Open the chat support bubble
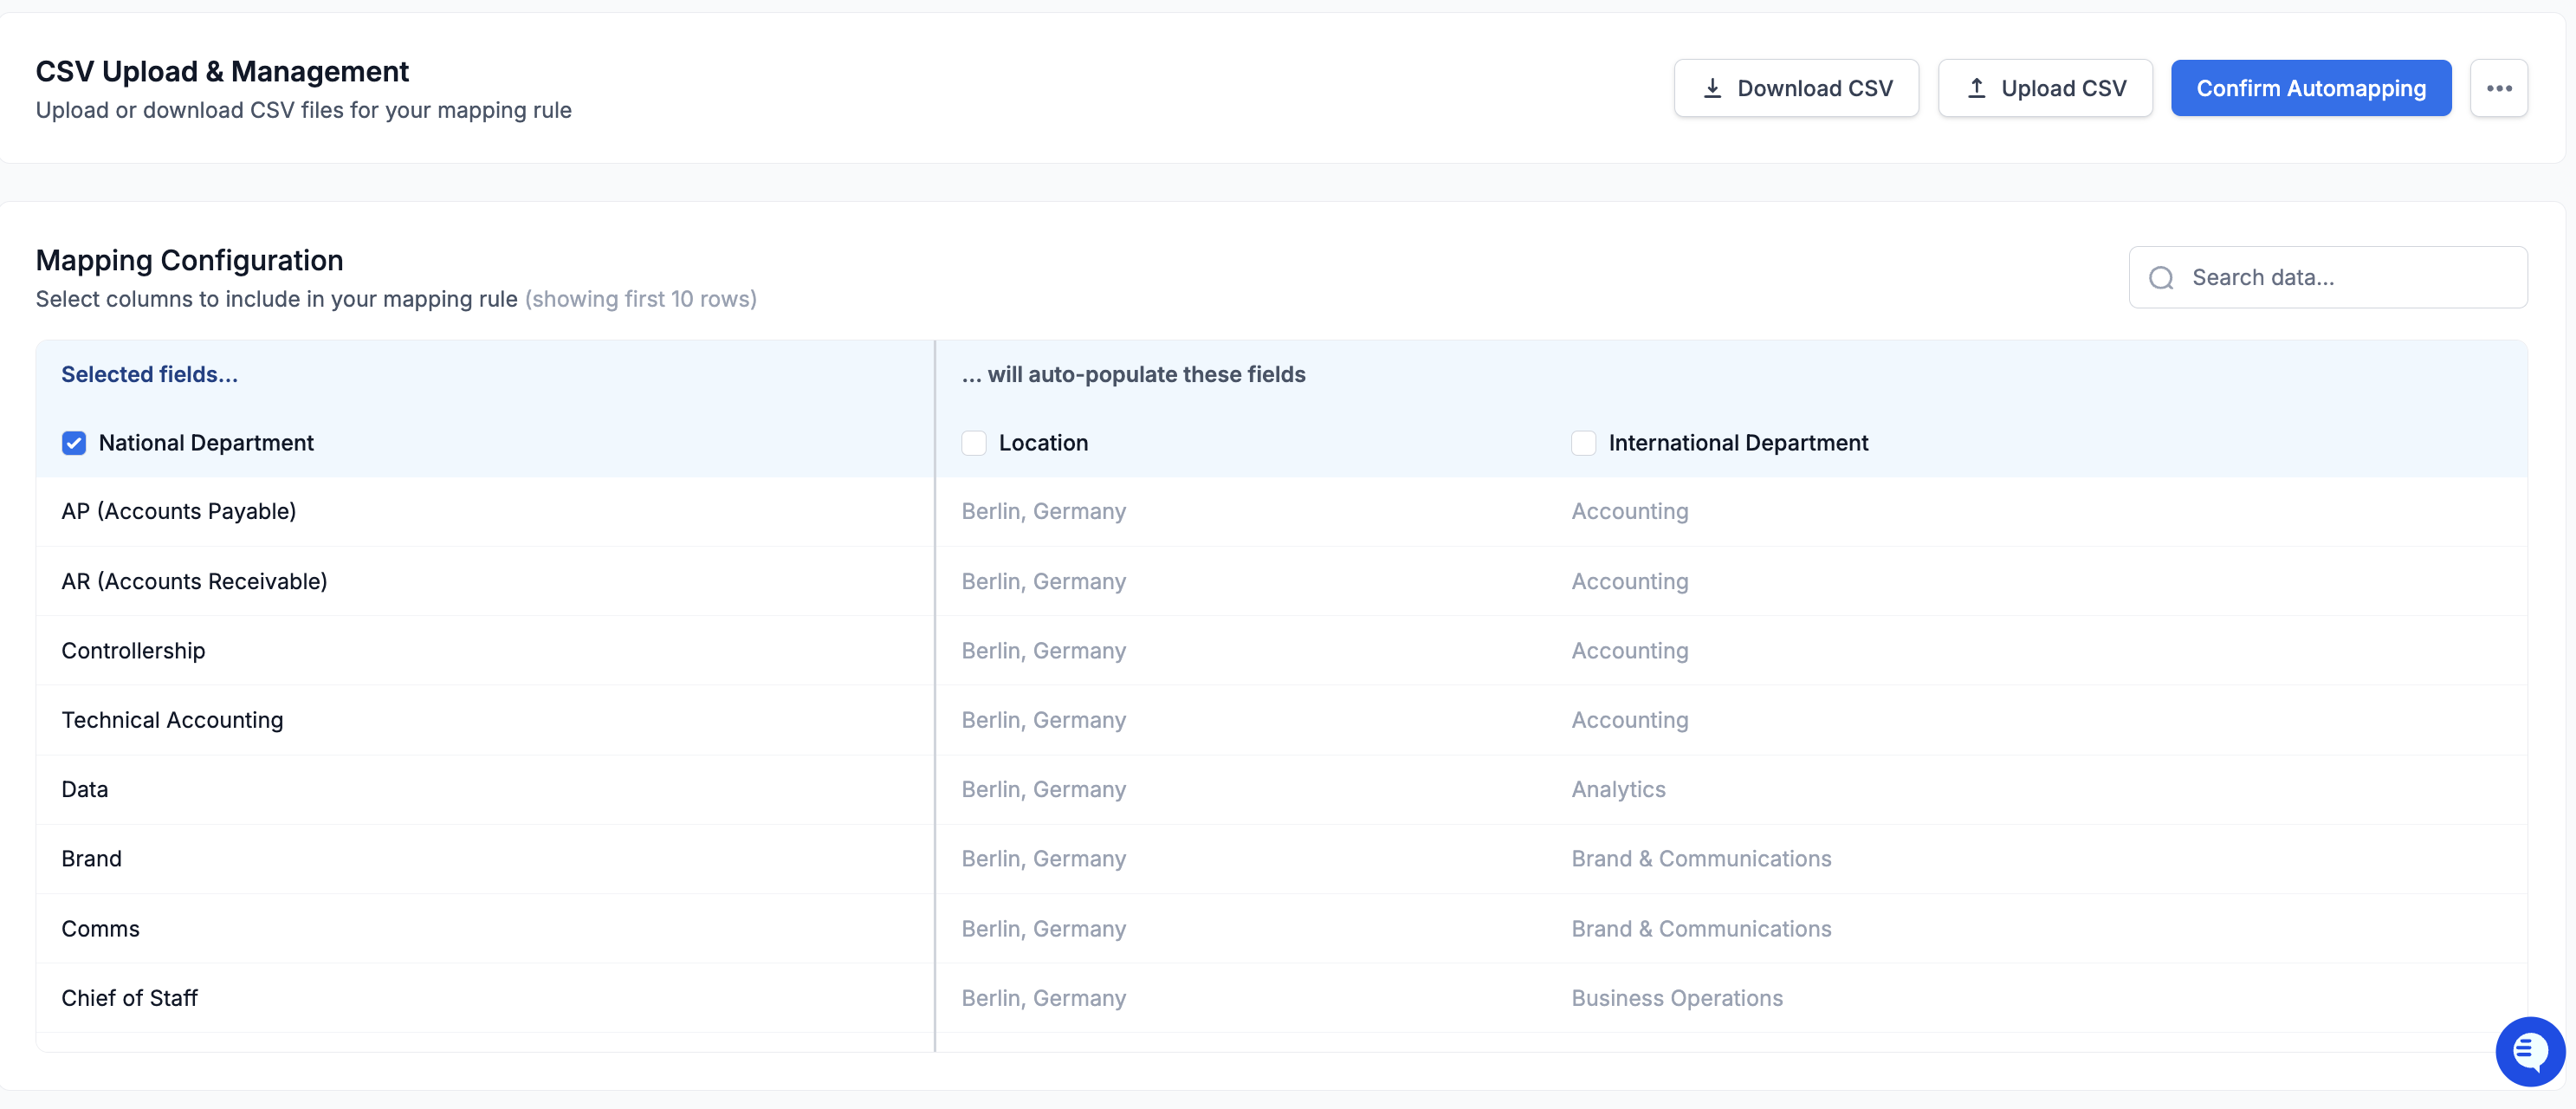2576x1109 pixels. (2529, 1050)
